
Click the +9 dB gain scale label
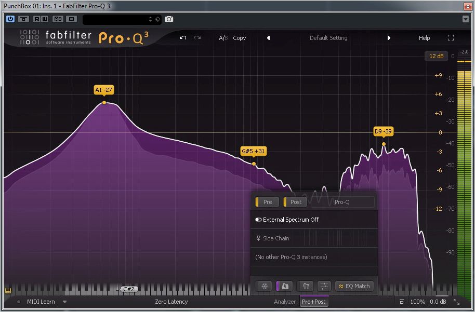438,75
